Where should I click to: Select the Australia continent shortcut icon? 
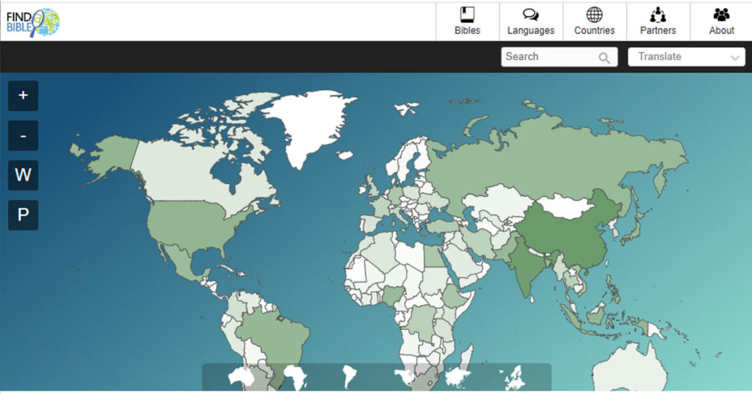[x=240, y=377]
